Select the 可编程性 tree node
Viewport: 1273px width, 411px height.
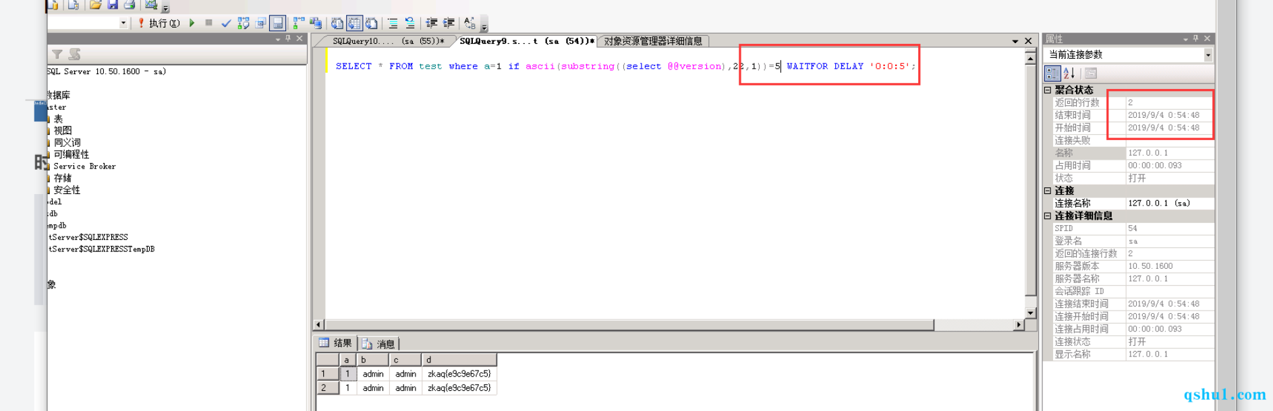(71, 154)
